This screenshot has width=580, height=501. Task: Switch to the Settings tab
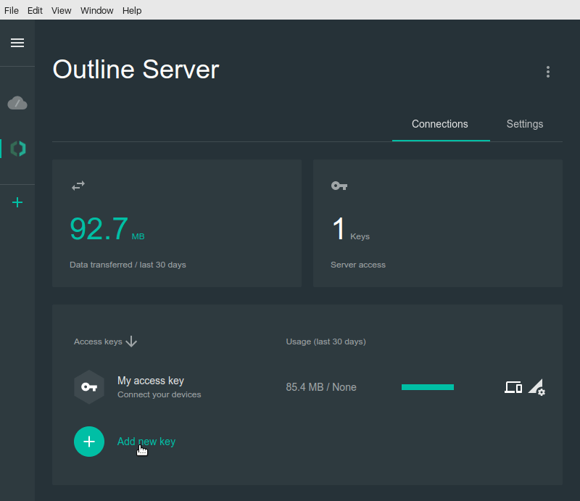pyautogui.click(x=525, y=124)
